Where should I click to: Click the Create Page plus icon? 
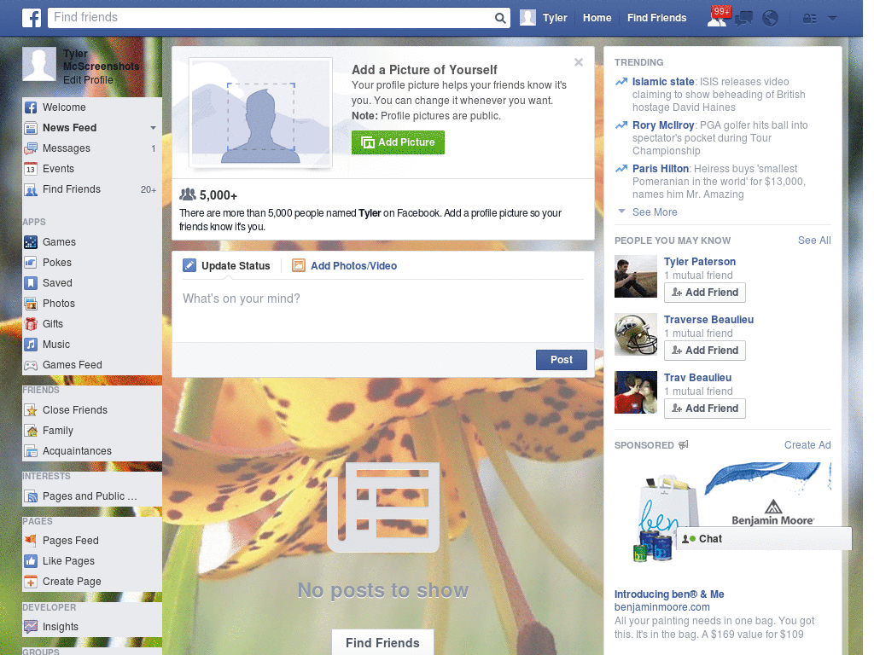click(31, 582)
